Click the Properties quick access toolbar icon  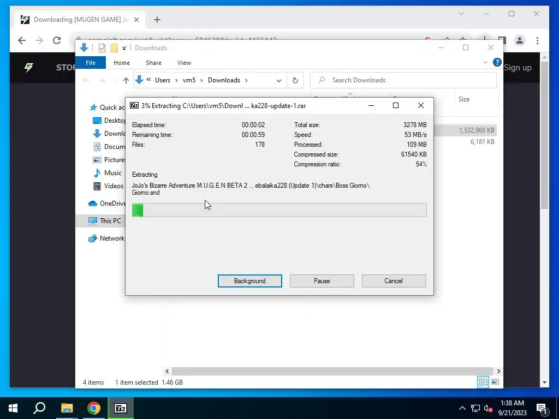pyautogui.click(x=102, y=48)
